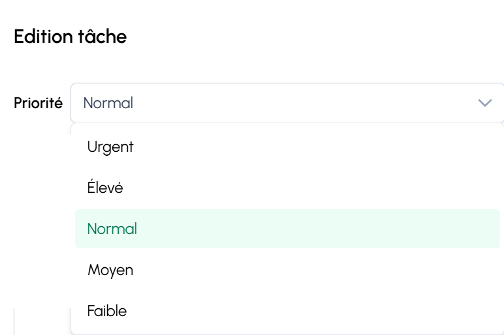Click the chevron arrow in Priorité dropdown
Viewport: 504px width, 335px height.
pyautogui.click(x=484, y=103)
